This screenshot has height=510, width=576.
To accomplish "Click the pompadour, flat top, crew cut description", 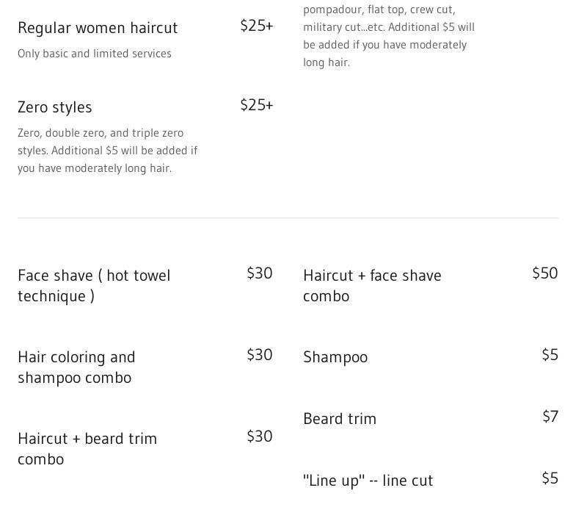I will click(389, 36).
